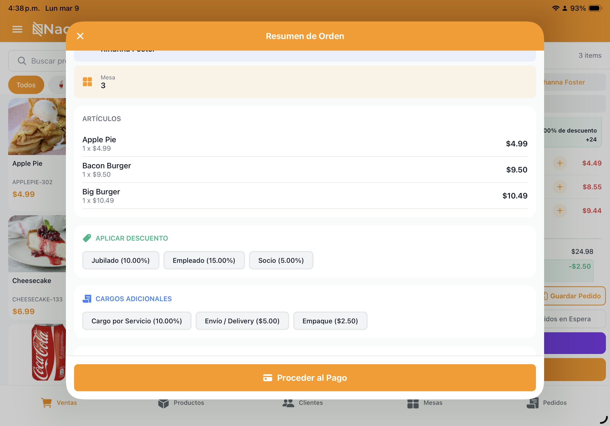Screen dimensions: 610x426
Task: Enable Cargo por Servicio (10.00%)
Action: [137, 321]
